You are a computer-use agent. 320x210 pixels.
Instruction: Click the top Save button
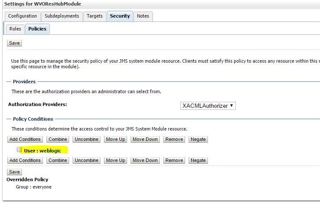pos(14,43)
